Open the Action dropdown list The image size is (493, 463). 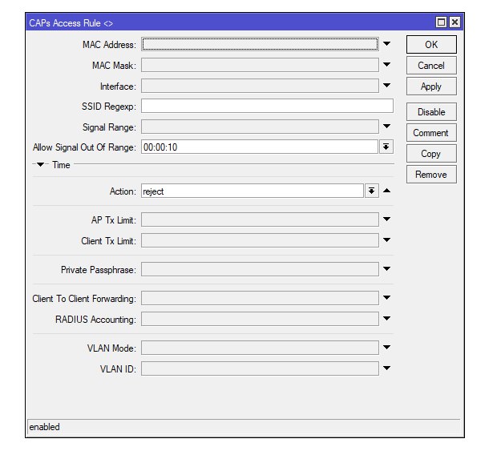[372, 191]
